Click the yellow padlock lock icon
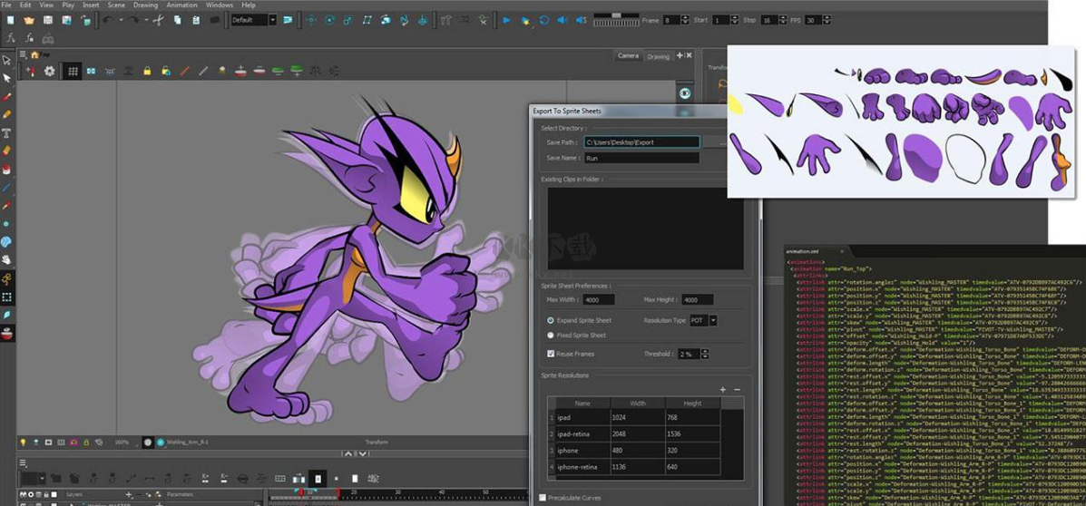Viewport: 1086px width, 506px height. click(147, 71)
